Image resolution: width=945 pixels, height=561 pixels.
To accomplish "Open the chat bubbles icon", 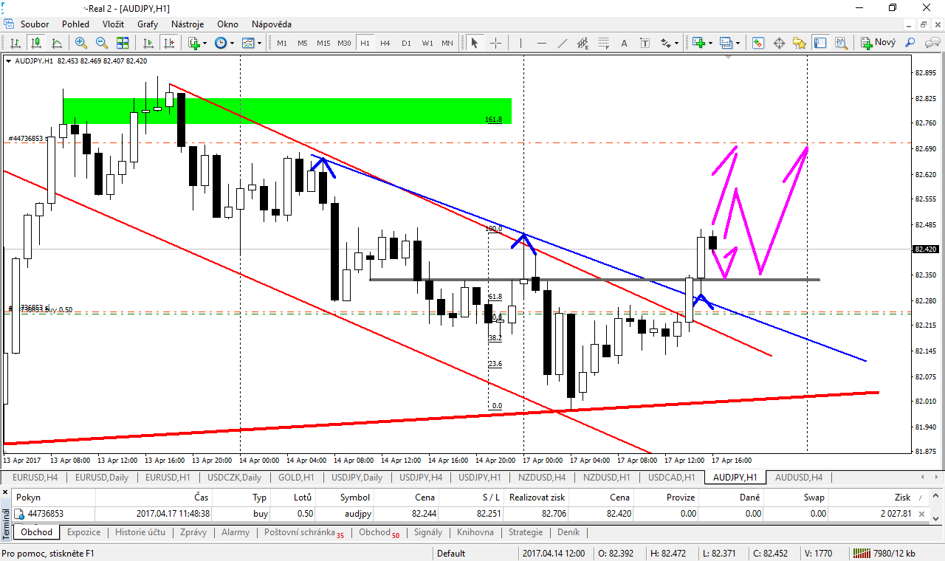I will click(x=932, y=43).
